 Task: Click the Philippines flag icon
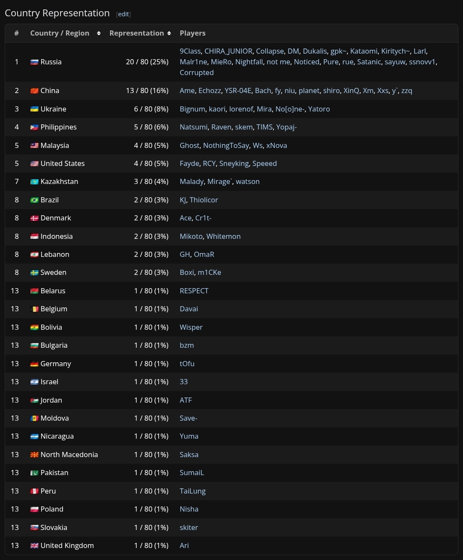34,127
